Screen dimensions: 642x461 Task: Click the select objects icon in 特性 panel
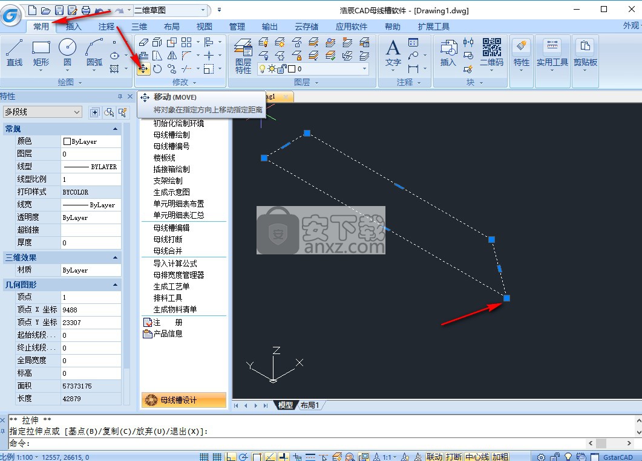point(109,112)
